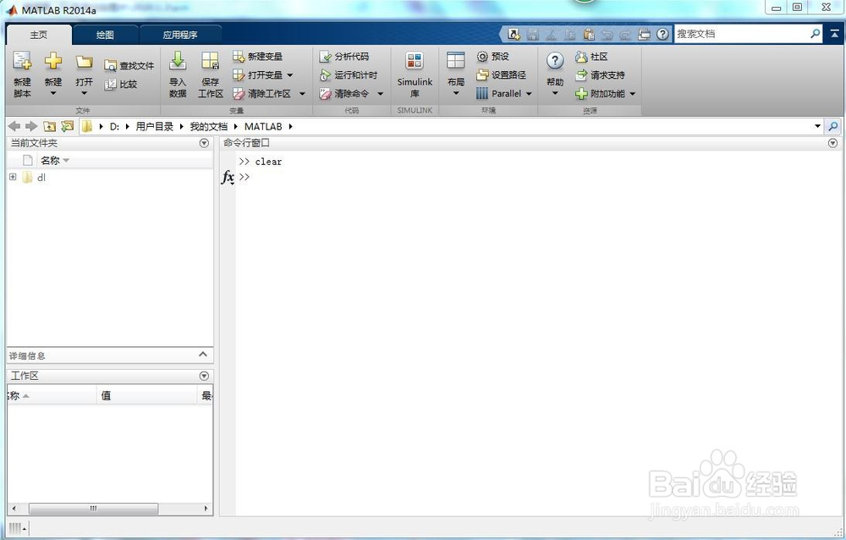This screenshot has width=846, height=540.
Task: Open Workspace (工作区) panel actions menu
Action: click(204, 376)
